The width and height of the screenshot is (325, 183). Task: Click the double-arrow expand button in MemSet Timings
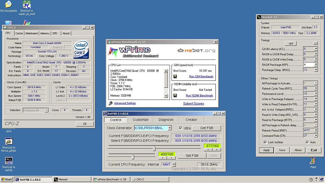(315, 43)
